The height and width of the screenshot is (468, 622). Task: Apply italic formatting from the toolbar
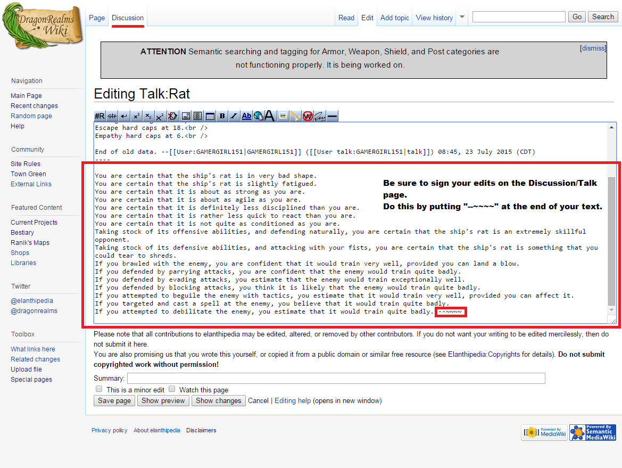234,116
